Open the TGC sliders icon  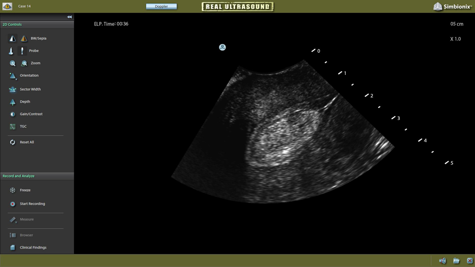(x=12, y=127)
